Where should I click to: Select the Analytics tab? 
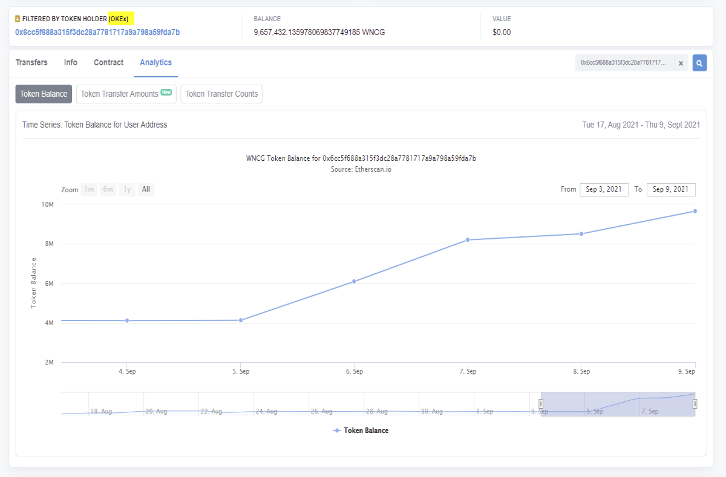(x=155, y=62)
